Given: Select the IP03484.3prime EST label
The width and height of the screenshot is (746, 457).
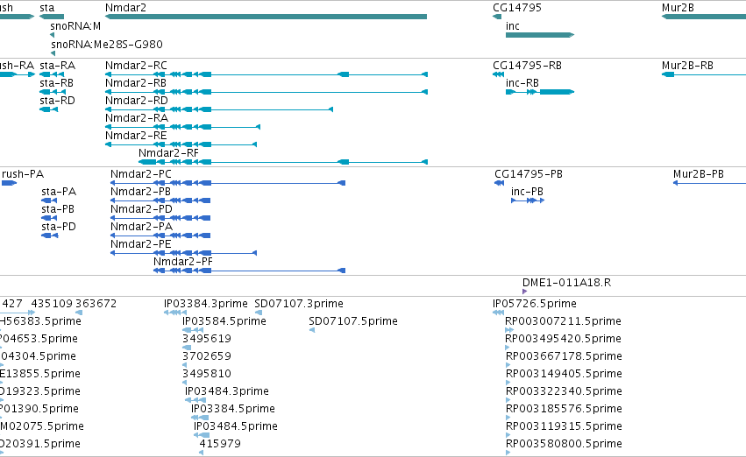Looking at the screenshot, I should tap(227, 391).
